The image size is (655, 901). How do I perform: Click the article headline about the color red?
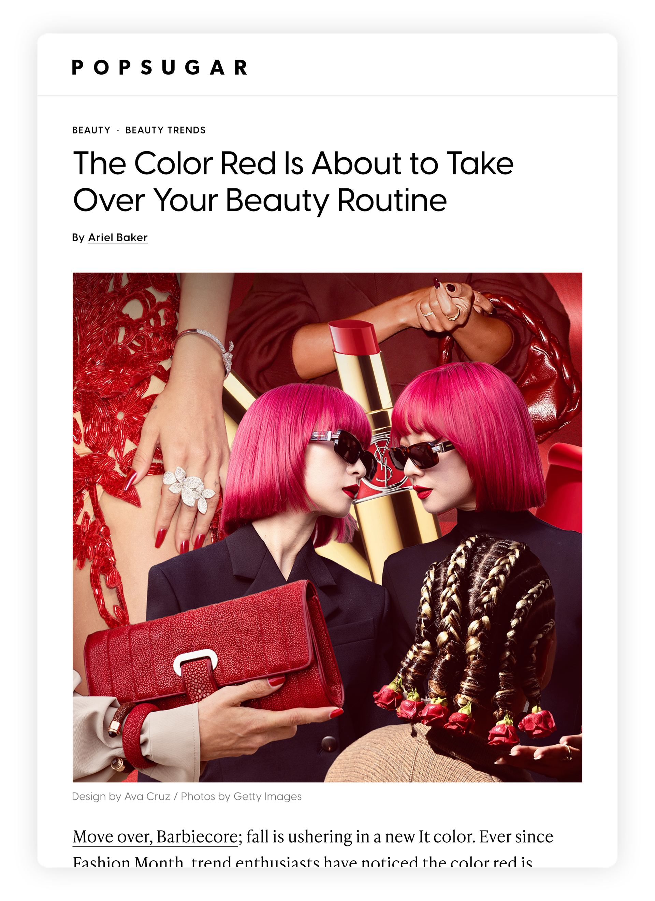[293, 182]
